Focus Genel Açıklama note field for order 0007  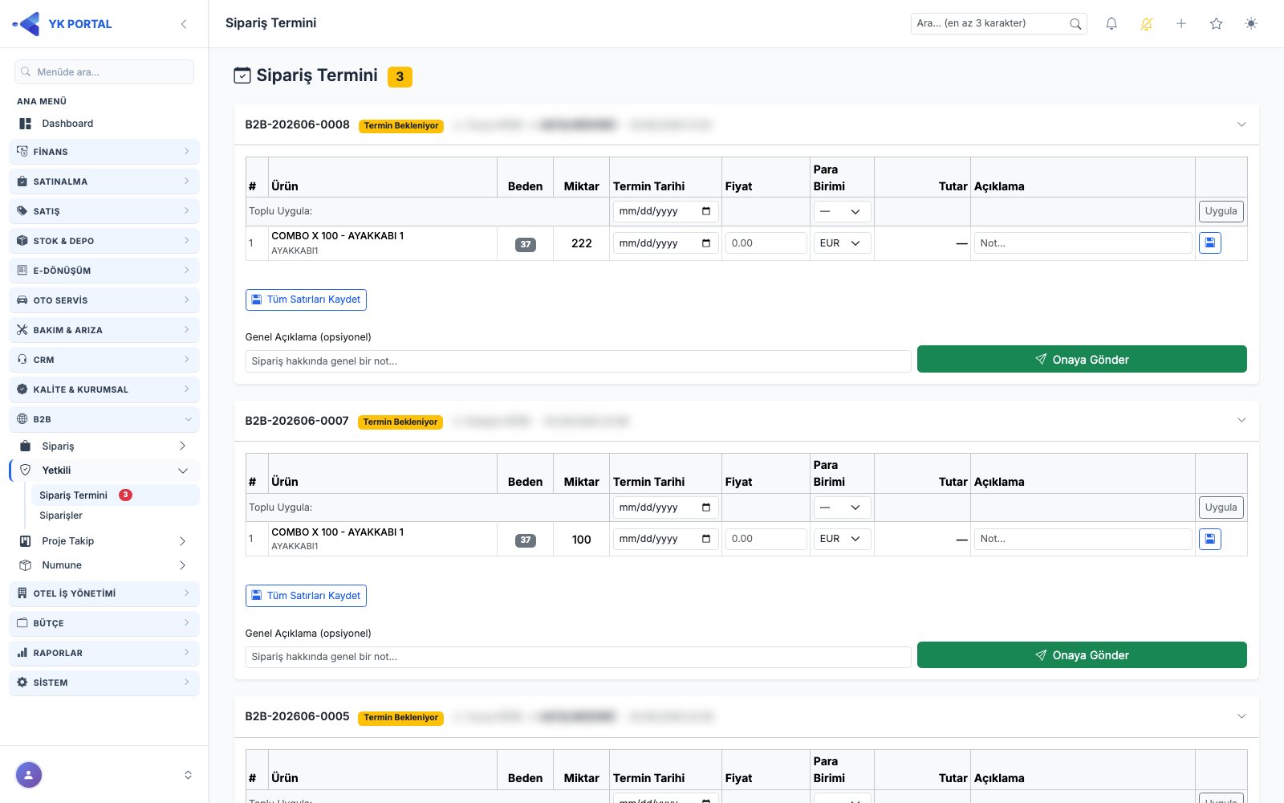point(578,657)
